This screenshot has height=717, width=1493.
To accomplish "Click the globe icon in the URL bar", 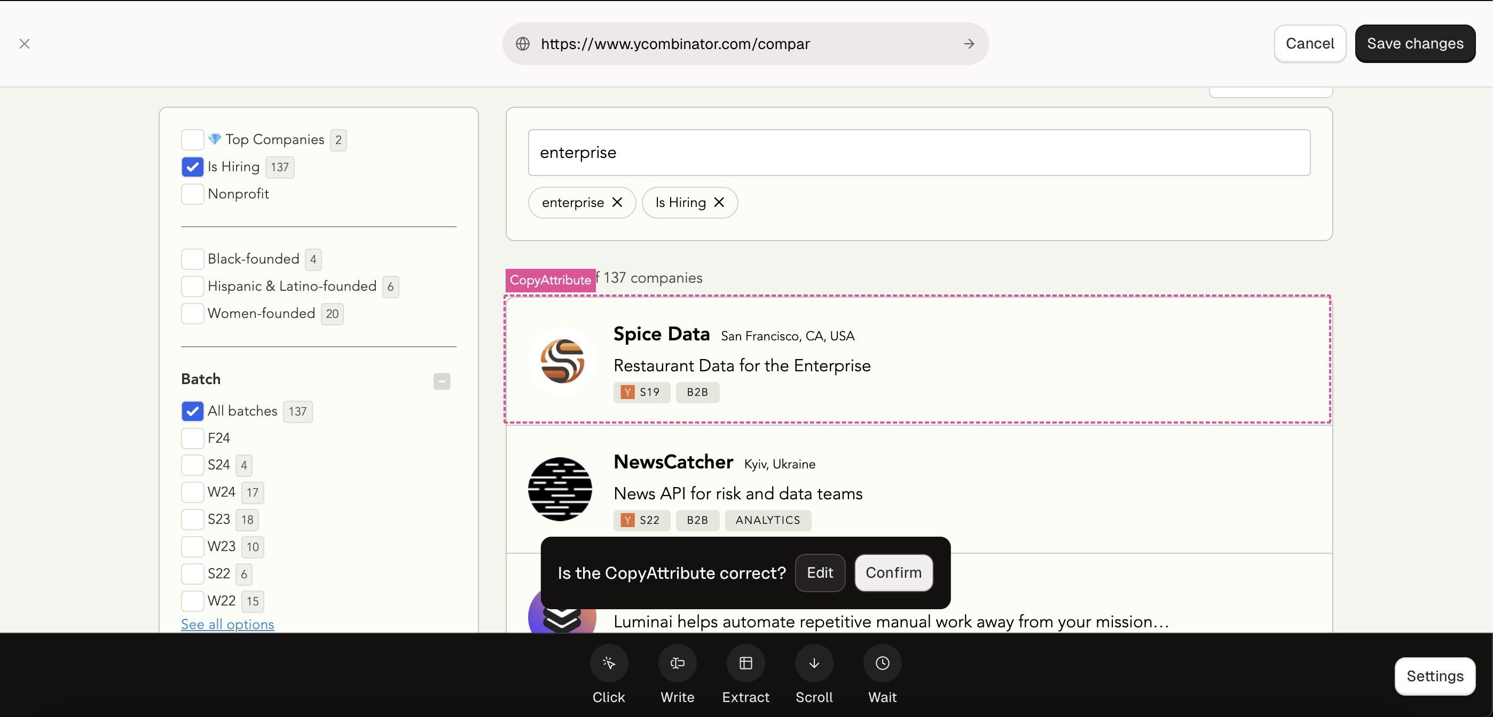I will (x=523, y=43).
